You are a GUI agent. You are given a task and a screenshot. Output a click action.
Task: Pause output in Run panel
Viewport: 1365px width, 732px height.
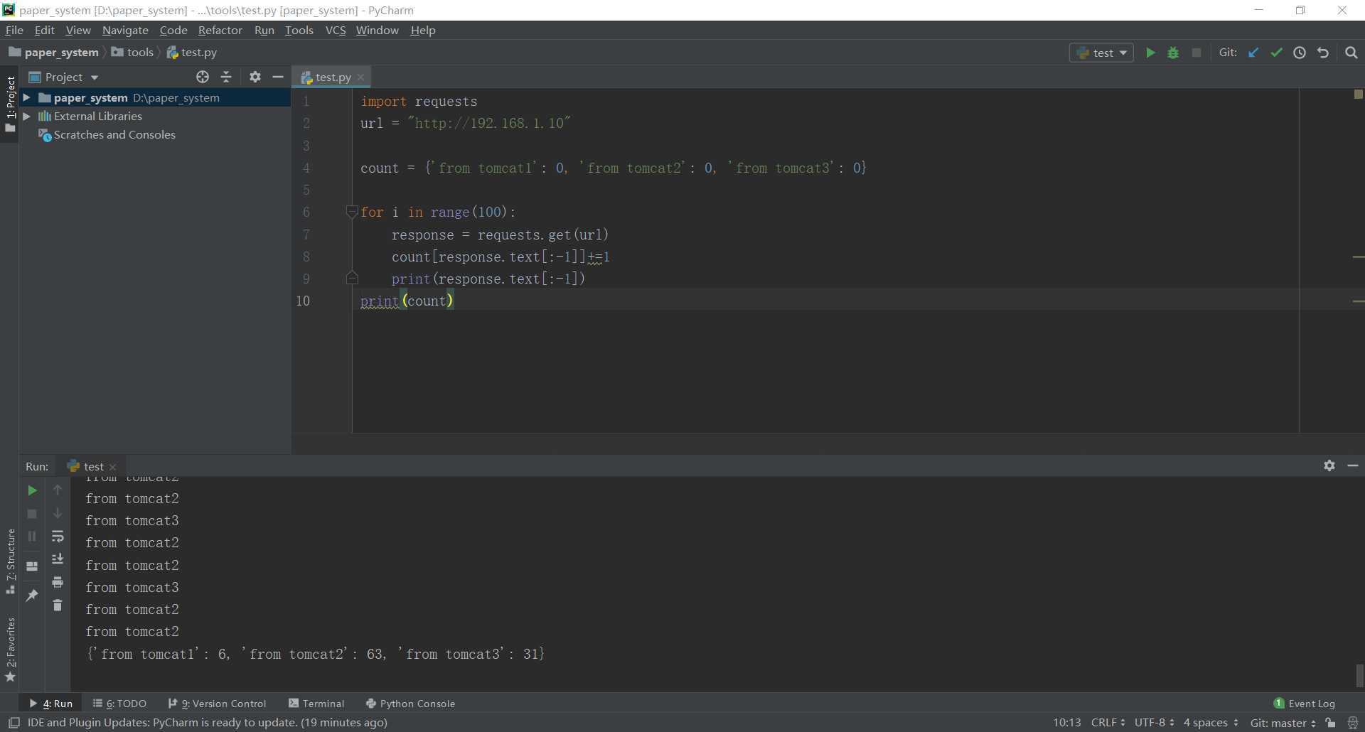32,537
